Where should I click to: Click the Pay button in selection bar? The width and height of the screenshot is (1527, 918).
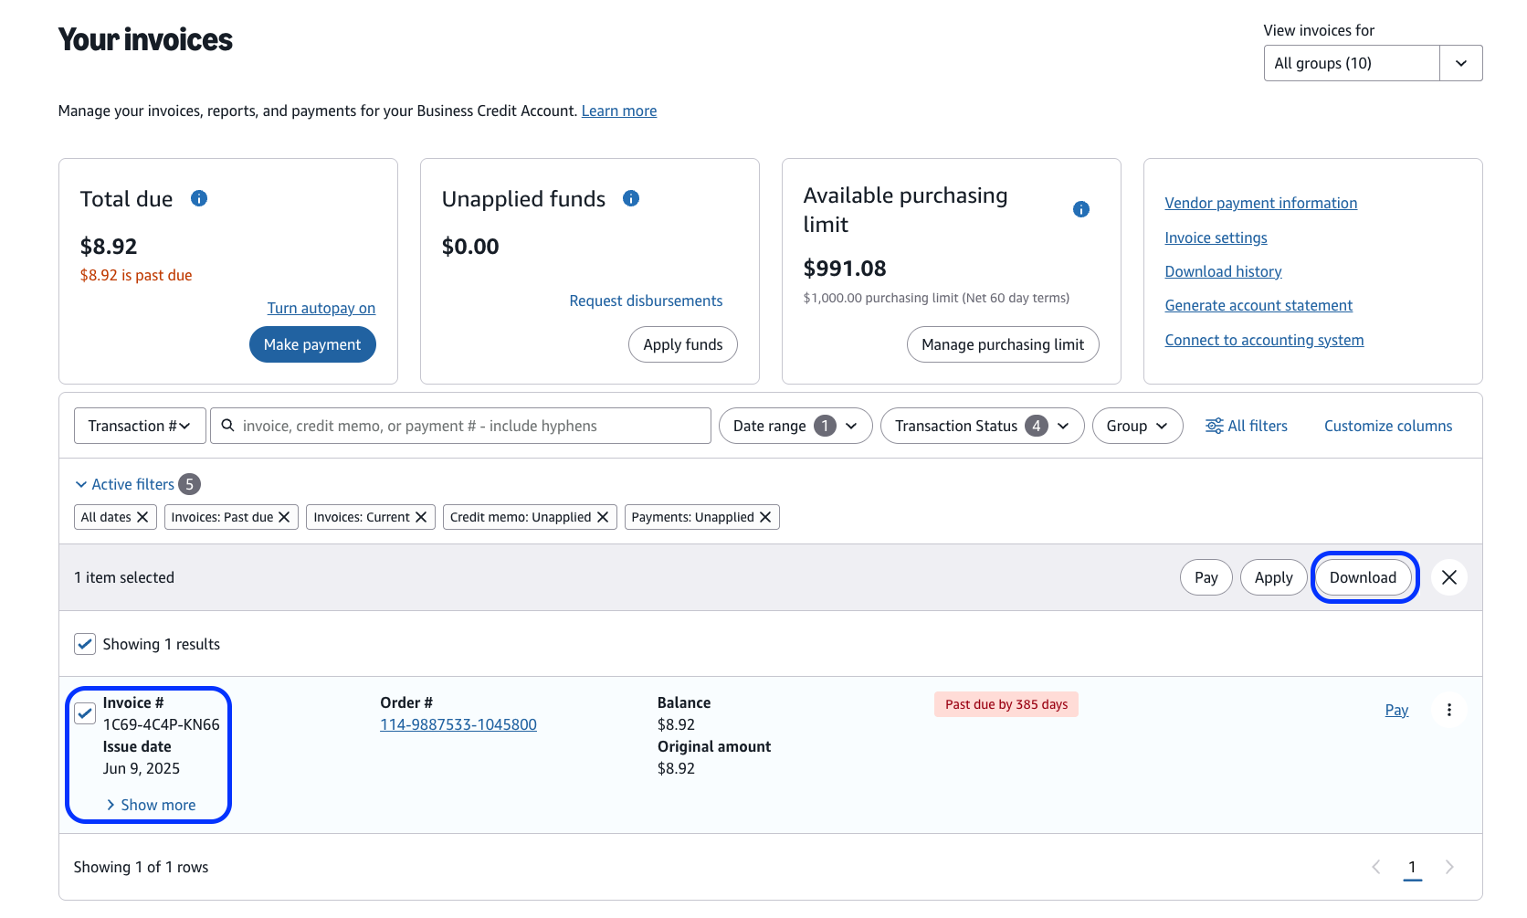(1206, 577)
